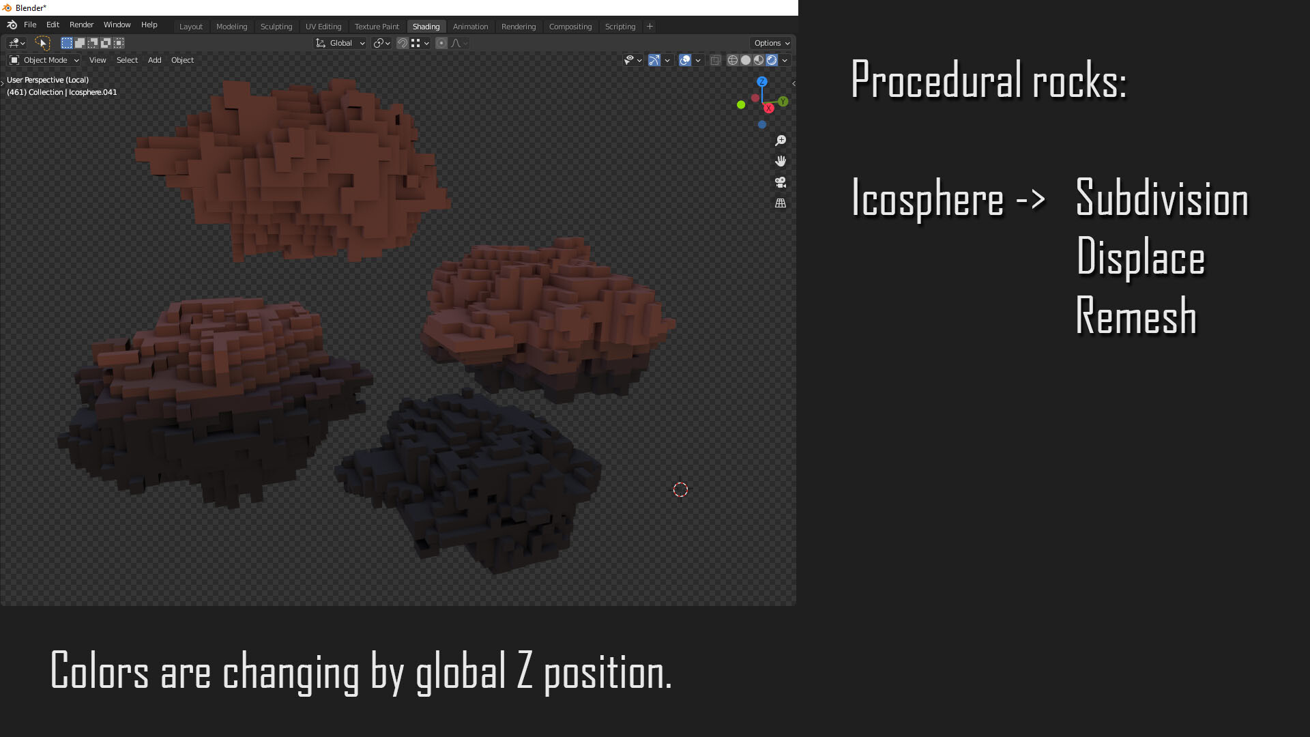
Task: Add a new workspace with plus tab
Action: [x=650, y=27]
